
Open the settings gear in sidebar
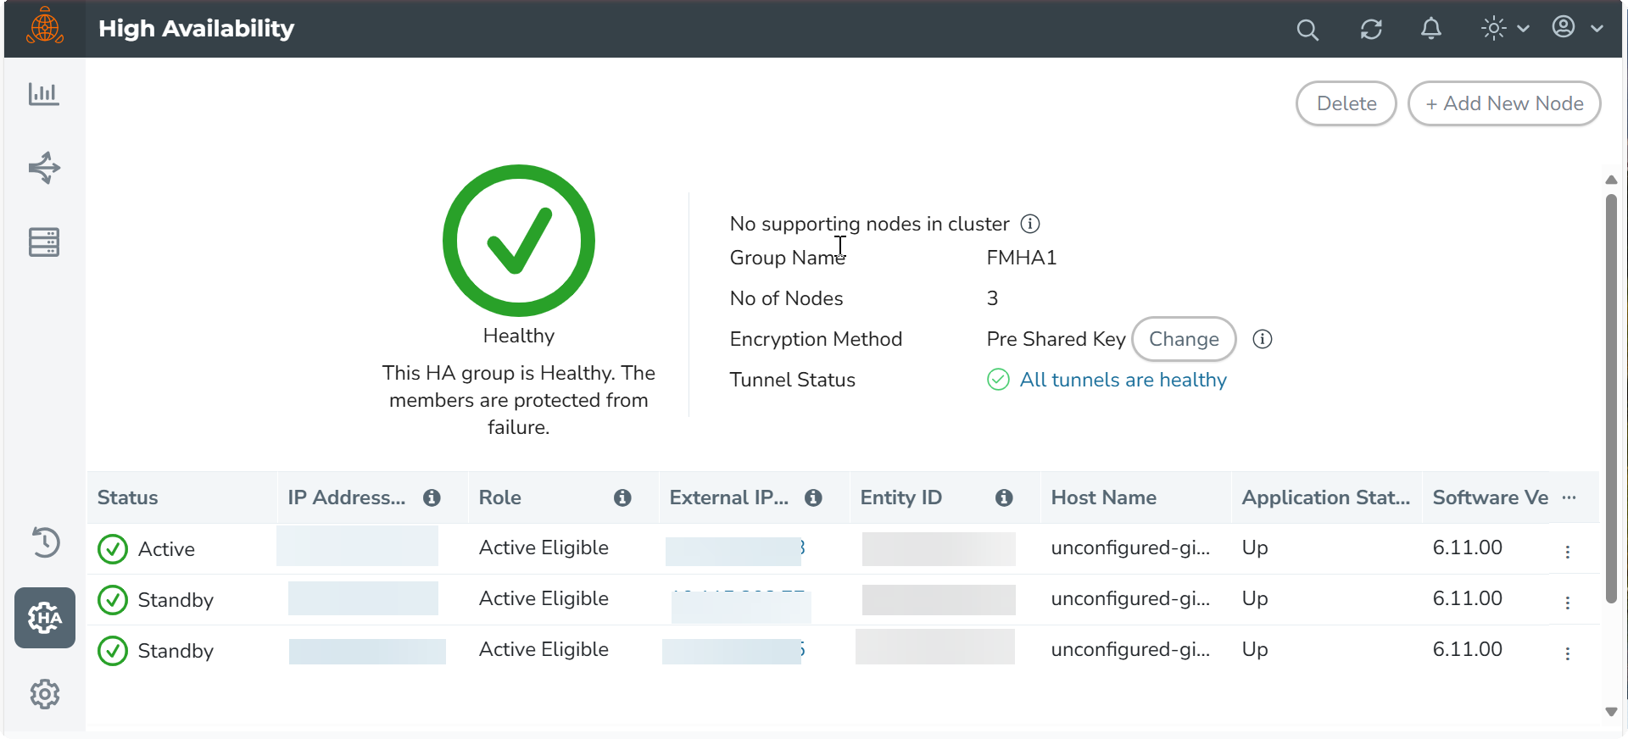point(45,694)
